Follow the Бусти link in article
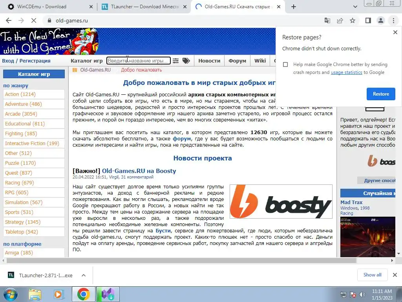Viewport: 402px width, 302px height. pyautogui.click(x=163, y=230)
